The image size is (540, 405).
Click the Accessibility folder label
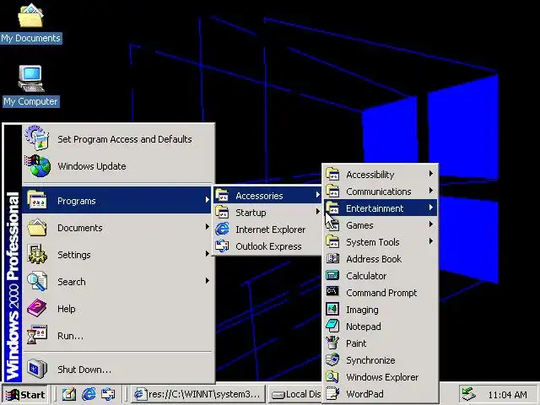370,175
